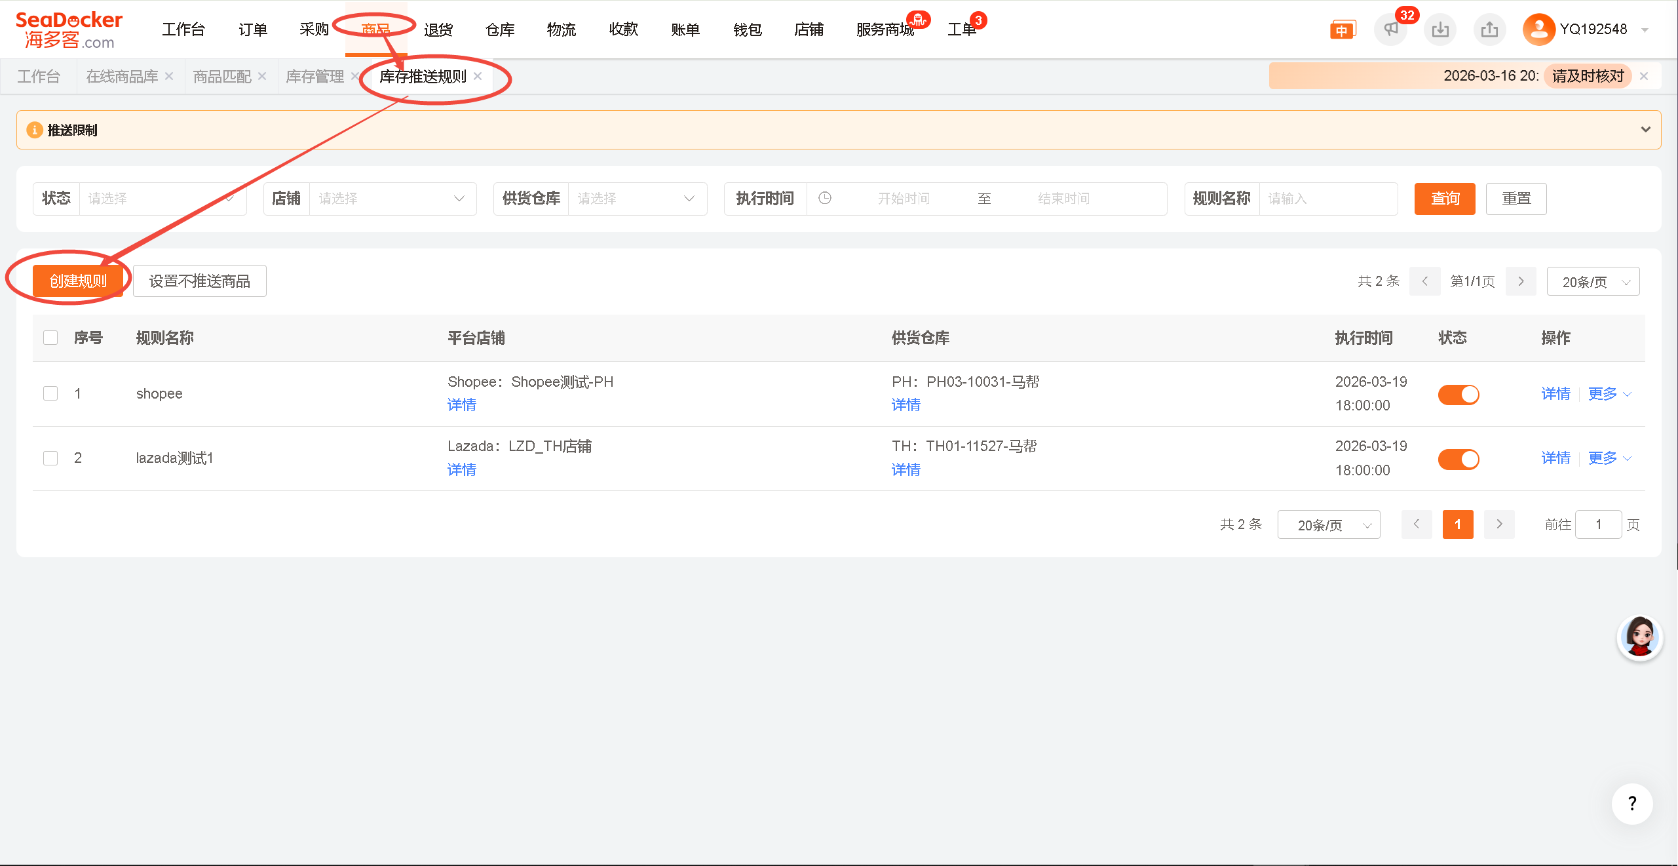Click into the 规则名称 input field
This screenshot has width=1678, height=866.
click(x=1327, y=199)
